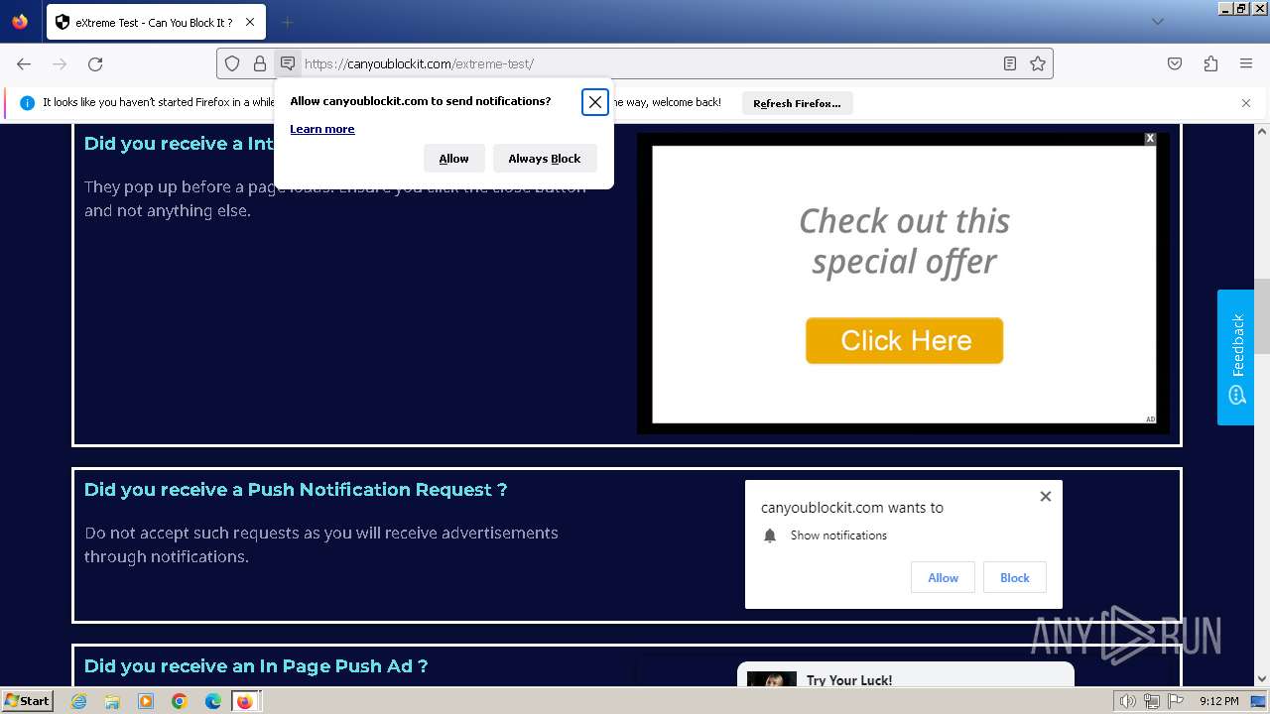Click the volume speaker tray icon

(1128, 701)
